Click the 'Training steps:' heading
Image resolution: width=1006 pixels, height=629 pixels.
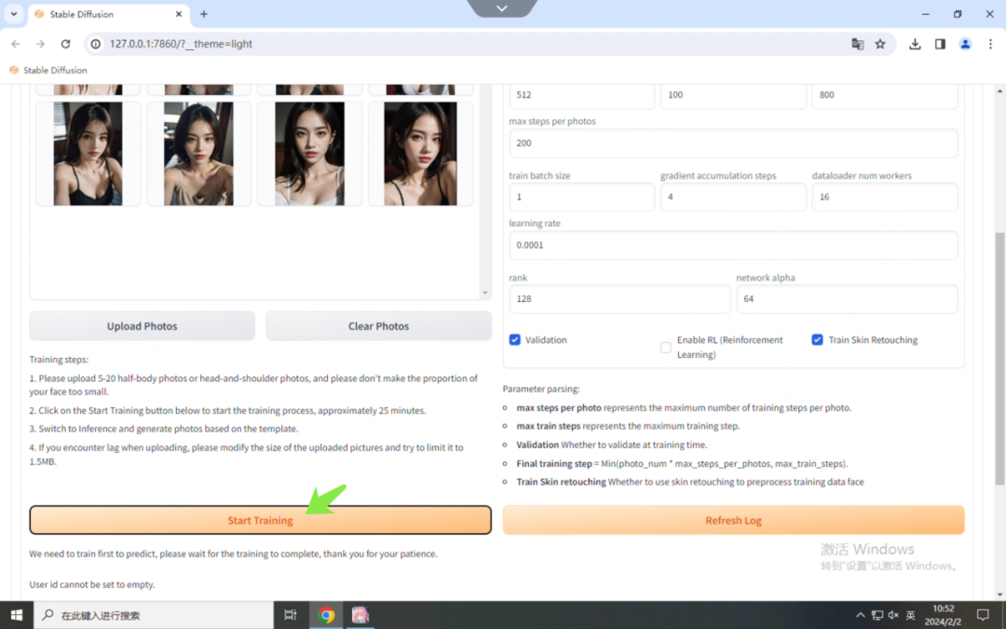59,360
